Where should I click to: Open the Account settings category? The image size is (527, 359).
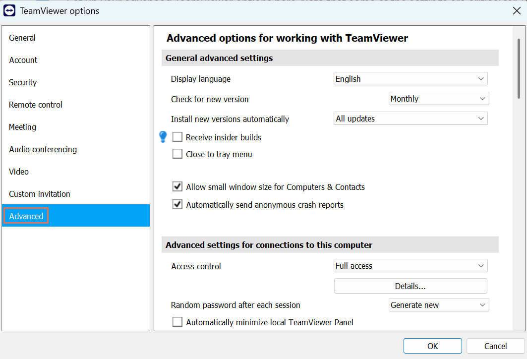click(x=76, y=60)
